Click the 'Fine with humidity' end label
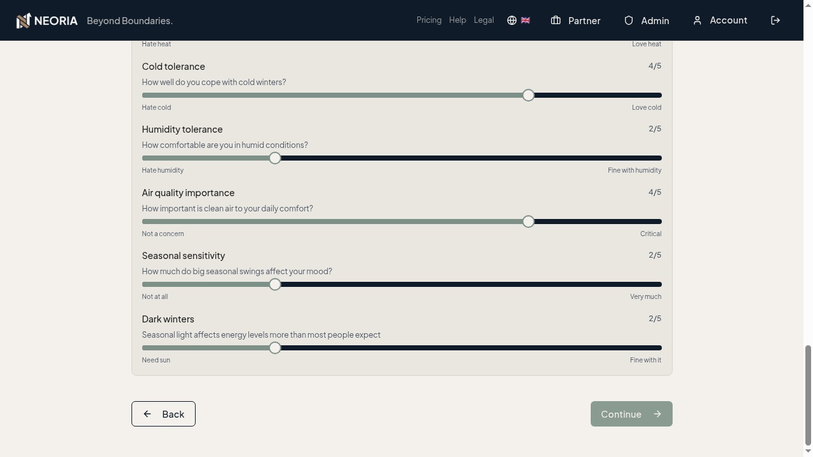The width and height of the screenshot is (813, 457). [635, 170]
